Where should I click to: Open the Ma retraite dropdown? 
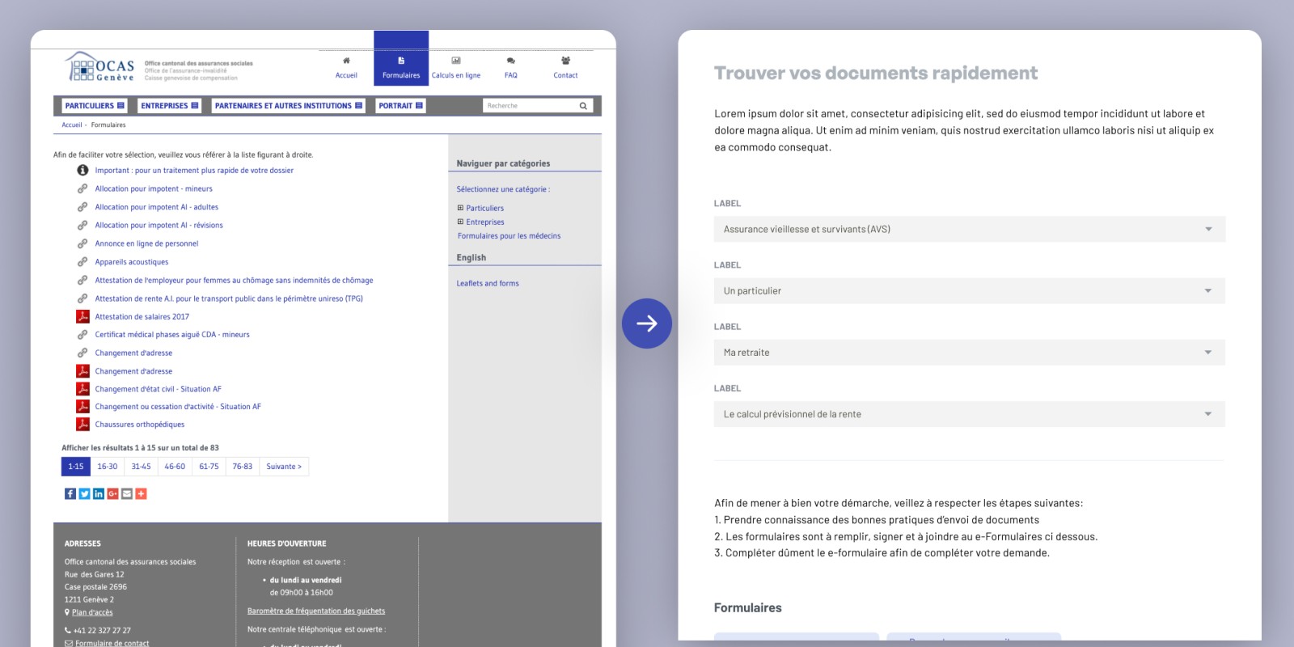[970, 353]
